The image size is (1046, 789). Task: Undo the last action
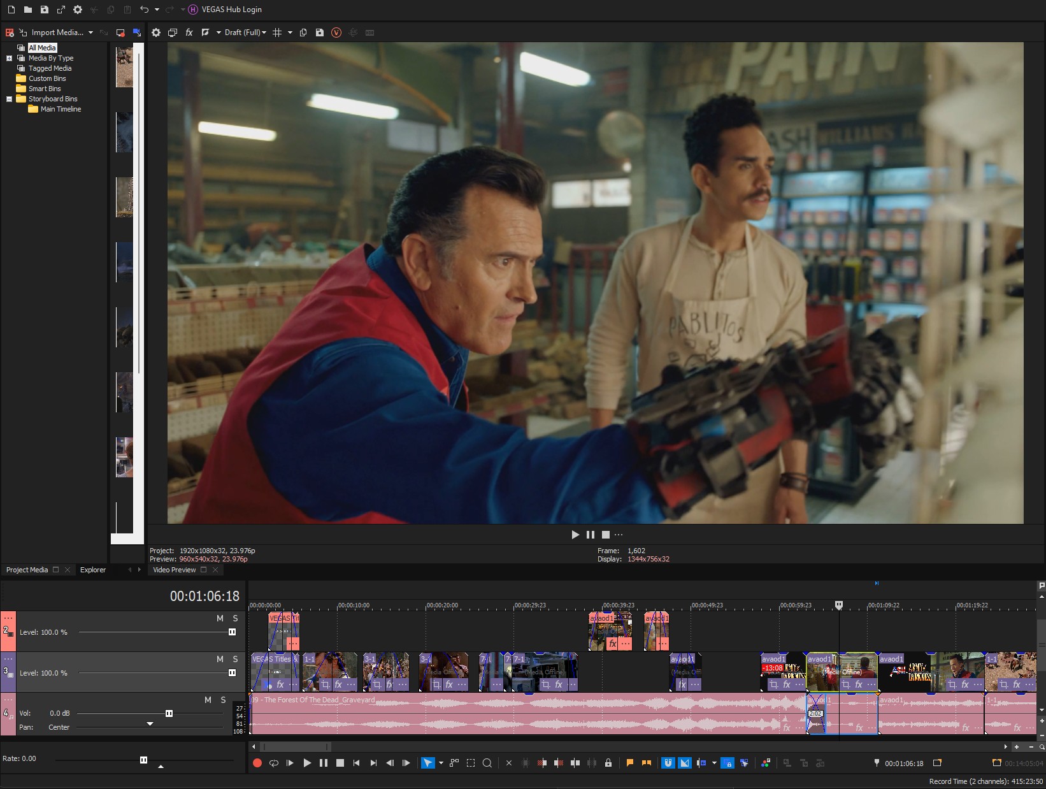145,10
